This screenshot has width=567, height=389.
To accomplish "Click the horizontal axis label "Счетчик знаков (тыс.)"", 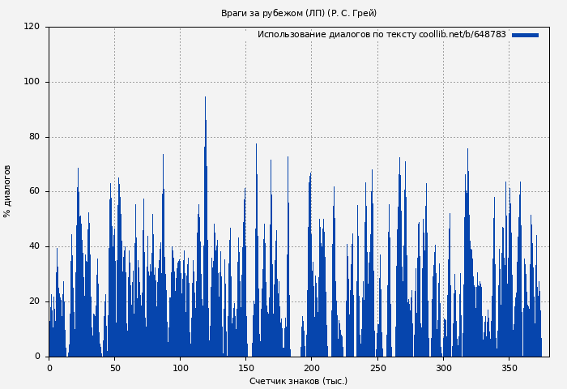I will tap(298, 381).
